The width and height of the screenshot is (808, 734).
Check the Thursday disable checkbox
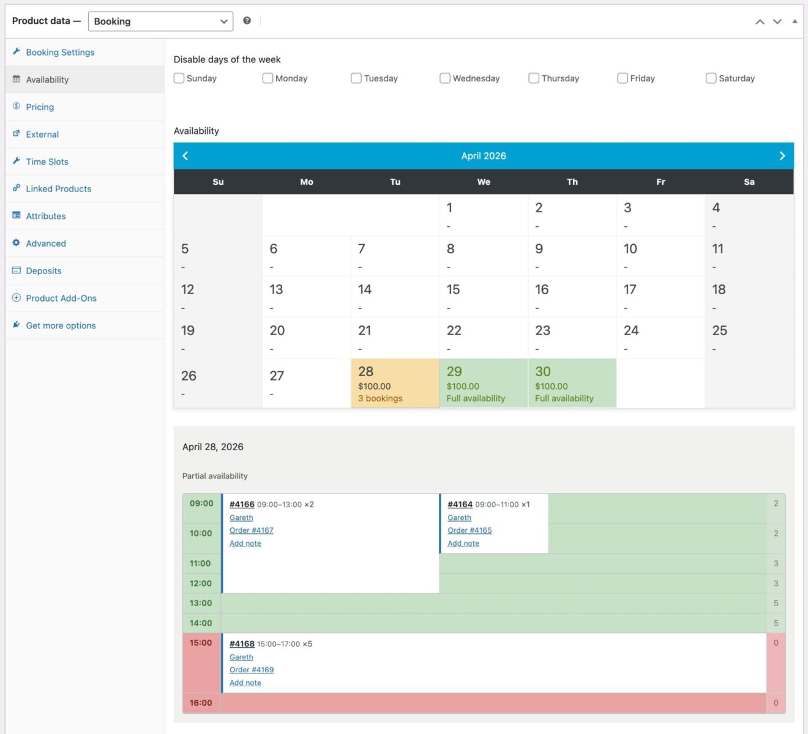[533, 78]
